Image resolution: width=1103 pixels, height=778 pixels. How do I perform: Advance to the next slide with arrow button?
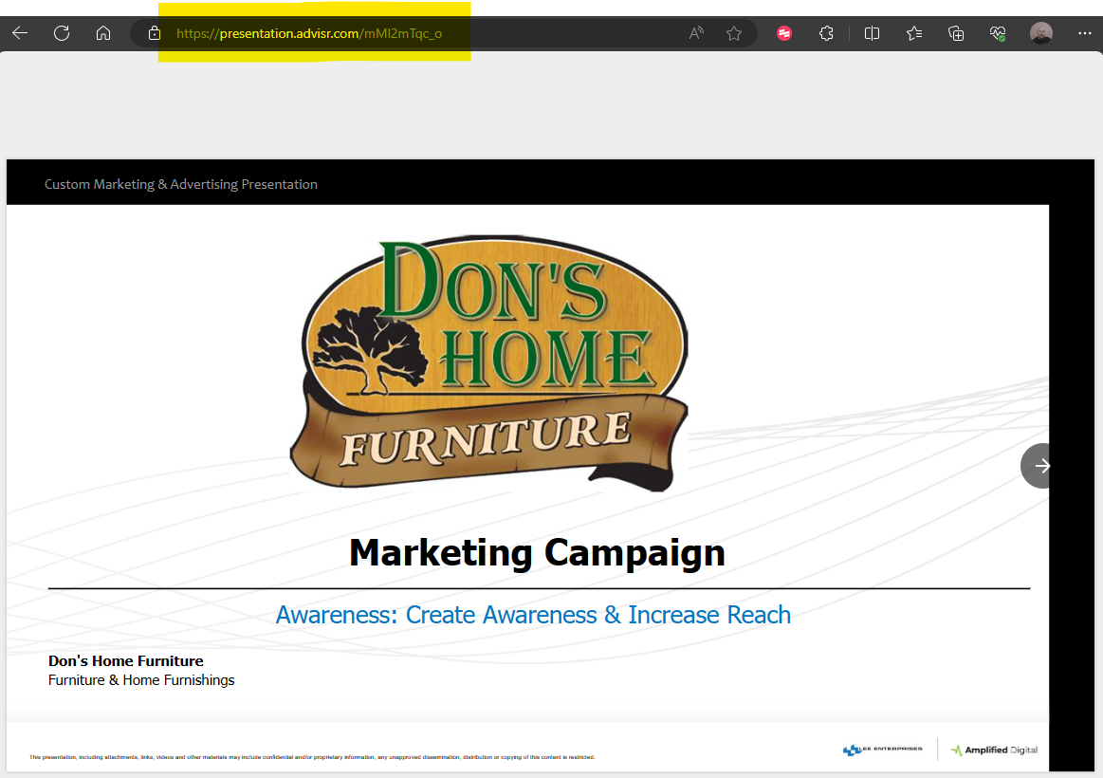coord(1041,466)
